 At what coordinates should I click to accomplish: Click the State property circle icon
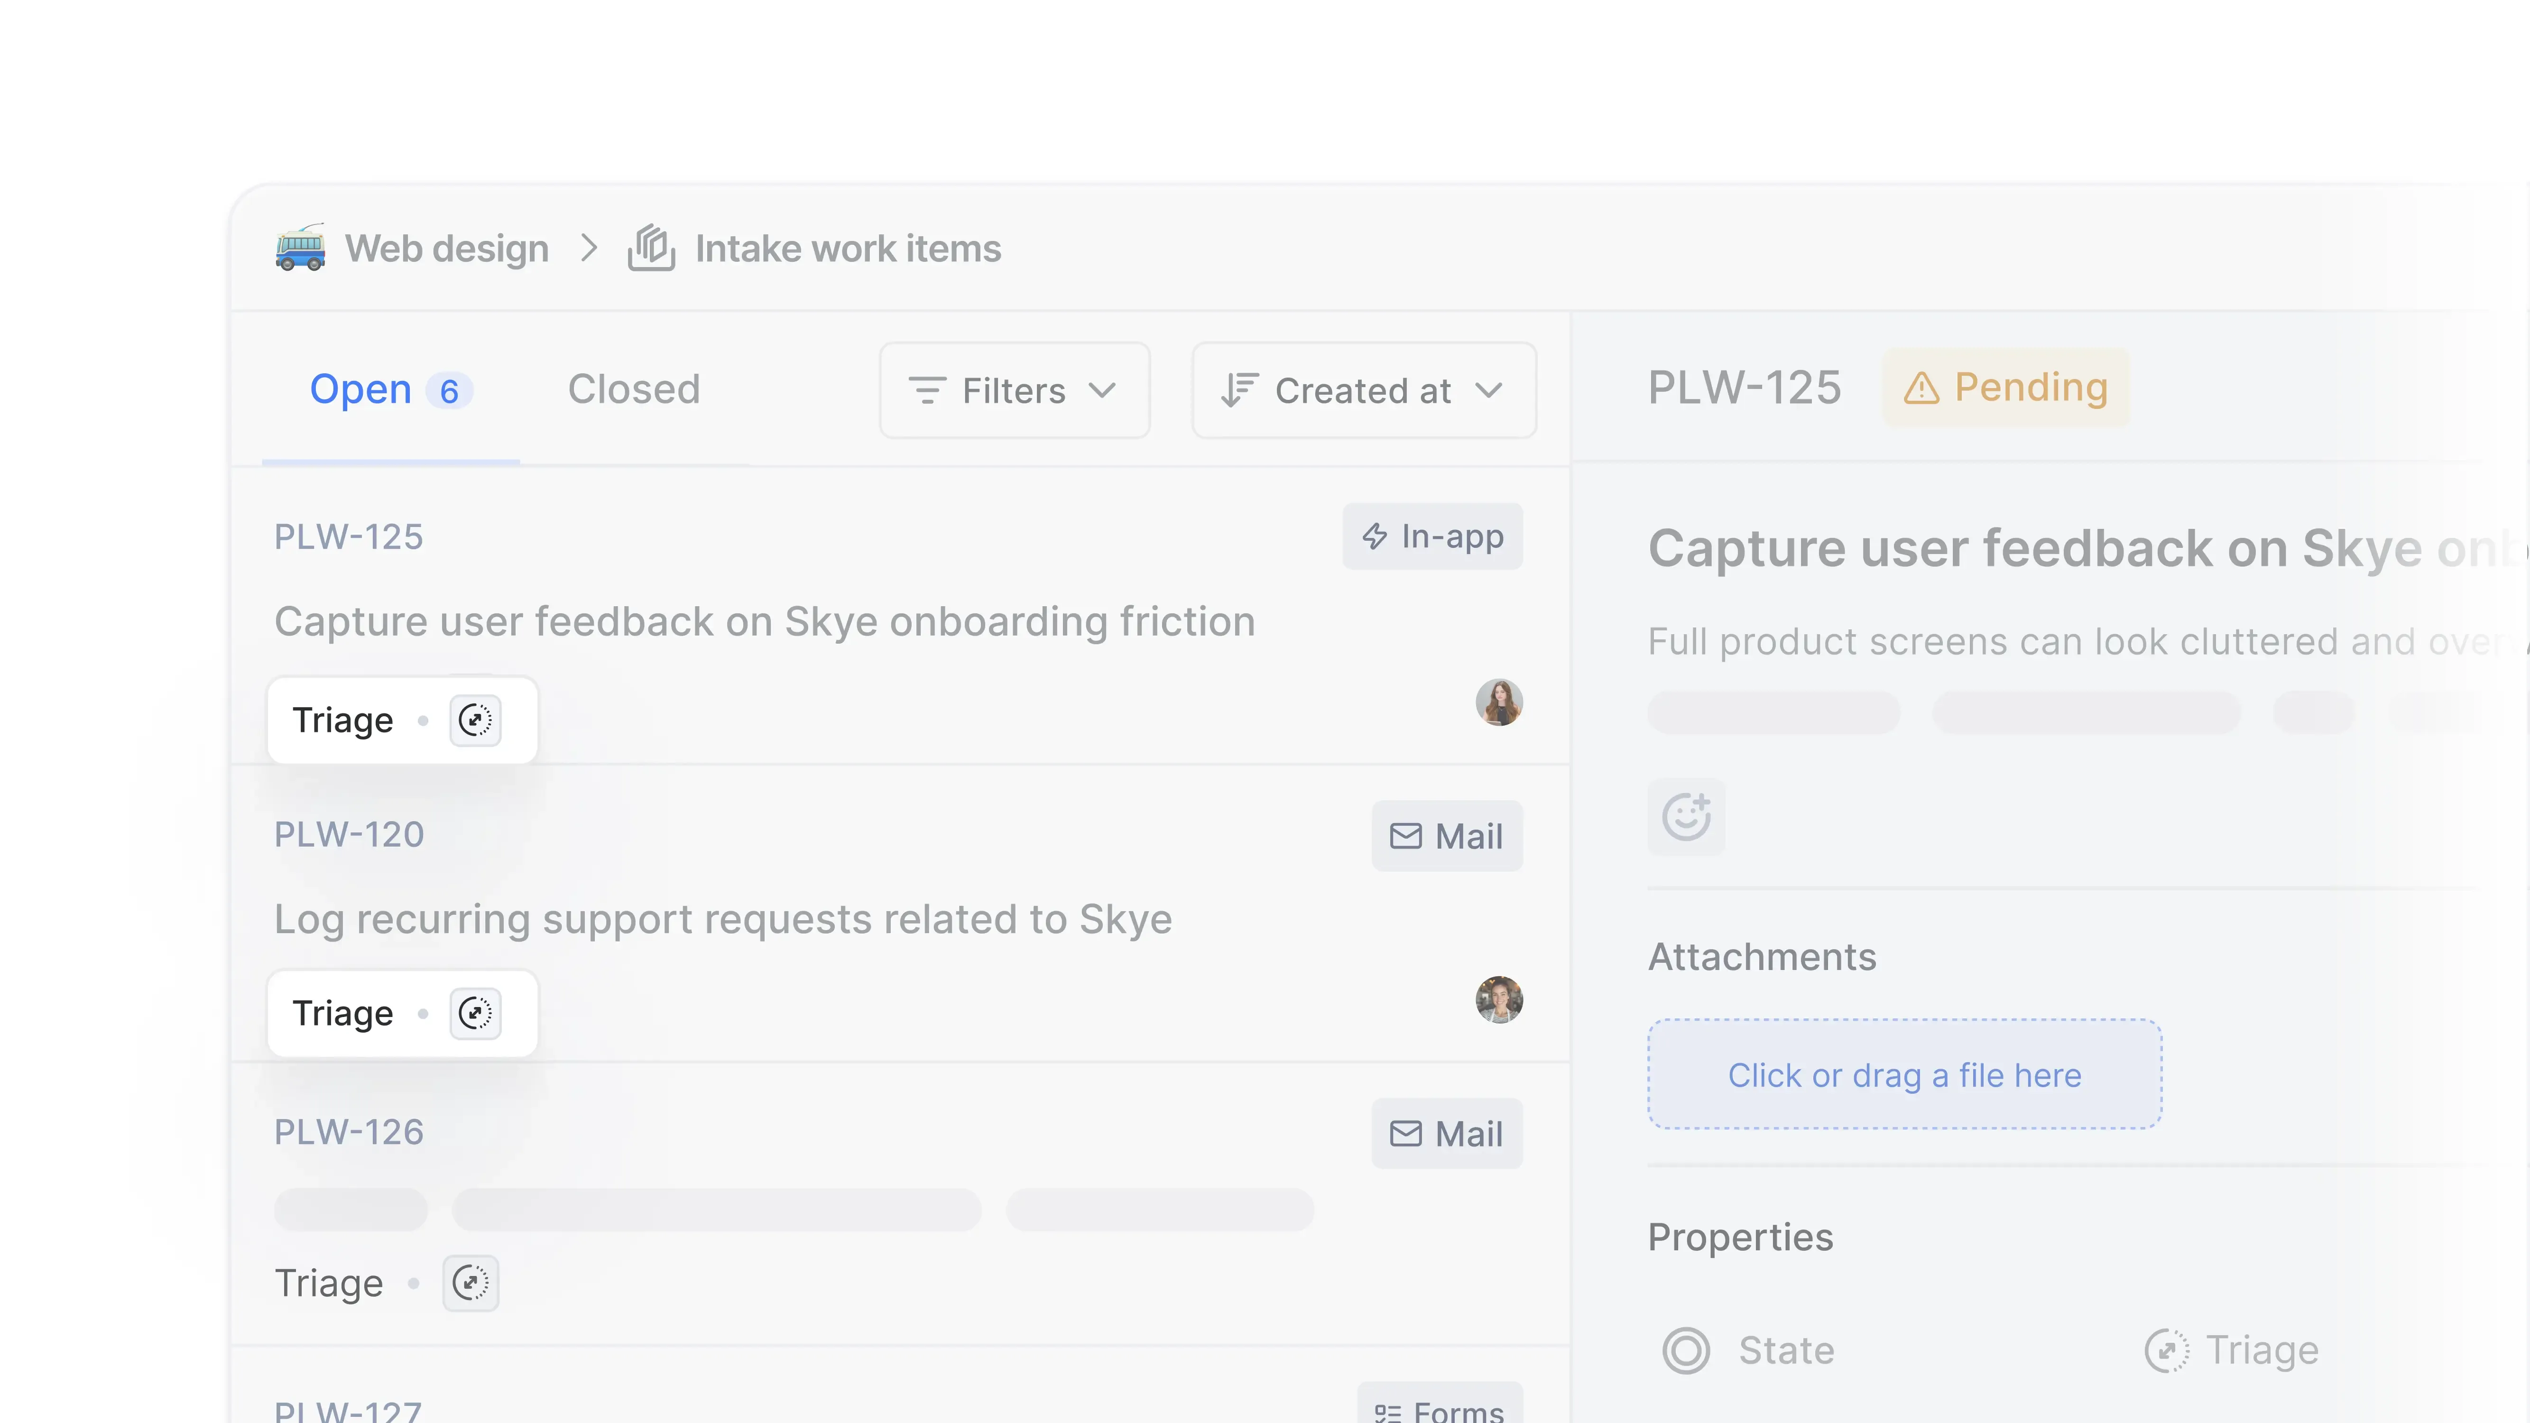[1685, 1350]
